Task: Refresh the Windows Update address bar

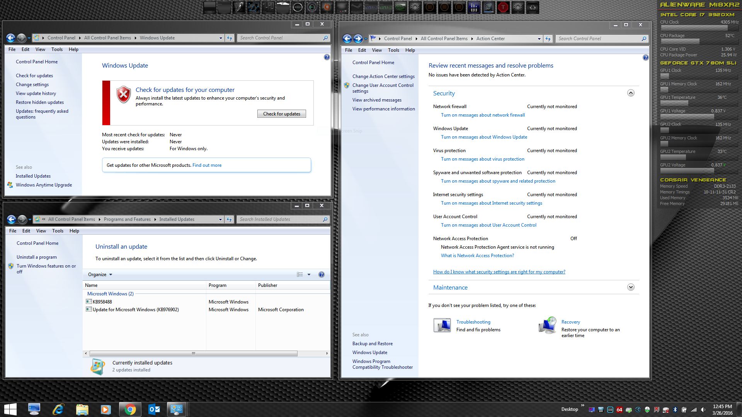Action: [x=230, y=38]
